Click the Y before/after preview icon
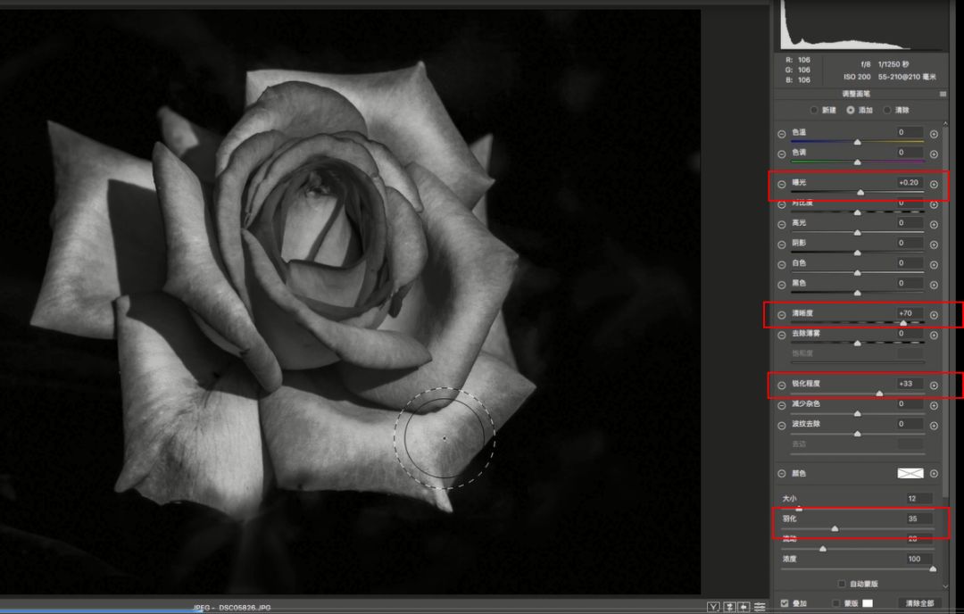 click(713, 607)
